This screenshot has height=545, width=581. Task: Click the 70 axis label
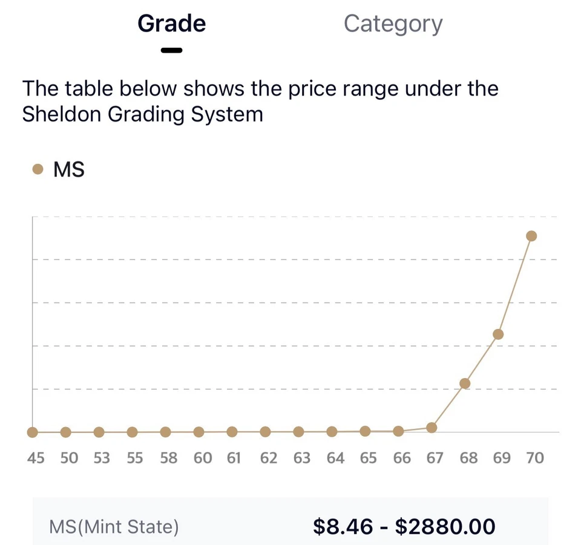click(534, 459)
